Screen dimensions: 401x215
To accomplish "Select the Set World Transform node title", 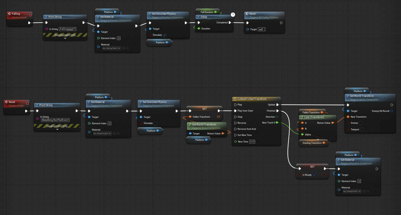I will pyautogui.click(x=362, y=96).
